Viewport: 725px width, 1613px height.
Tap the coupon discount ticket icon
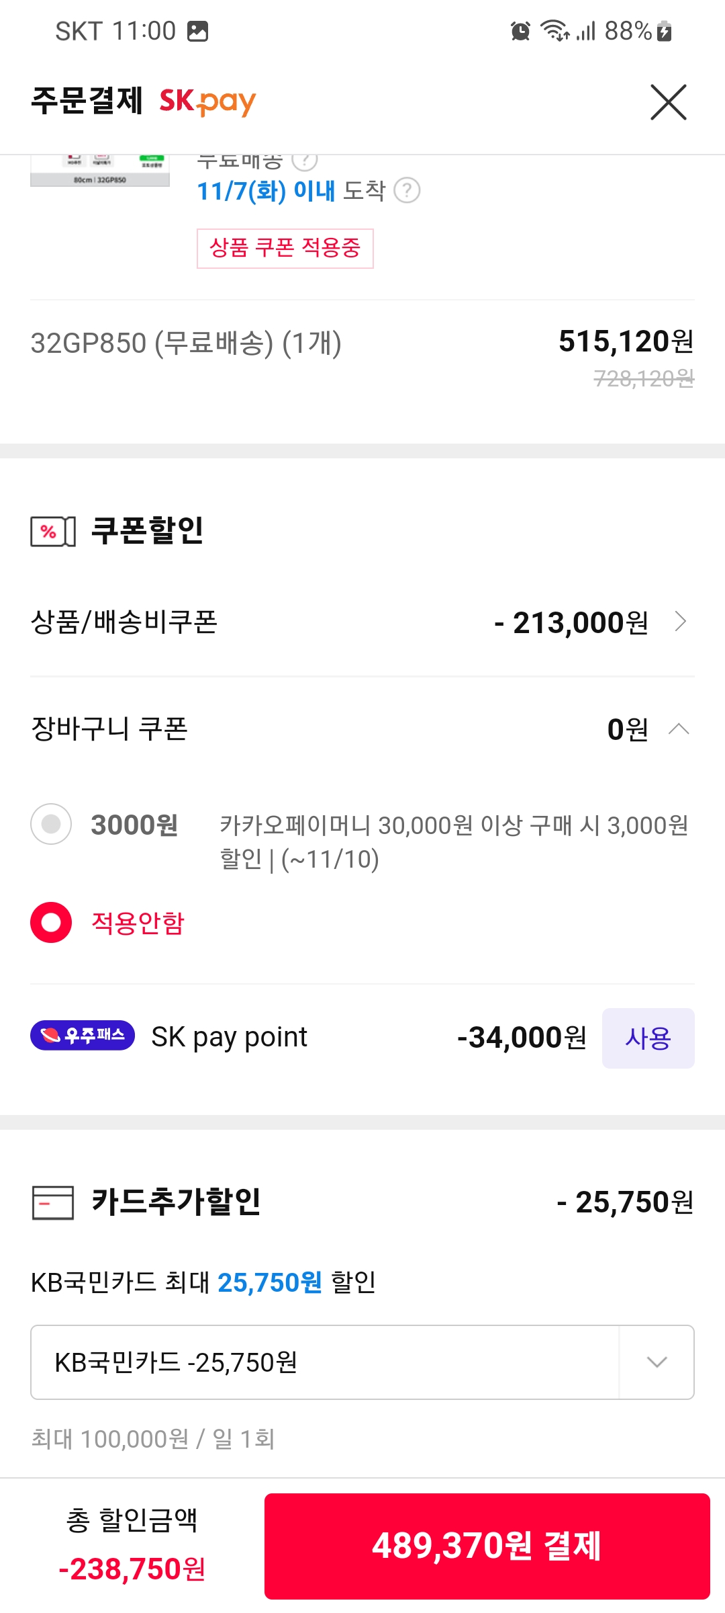(x=53, y=532)
